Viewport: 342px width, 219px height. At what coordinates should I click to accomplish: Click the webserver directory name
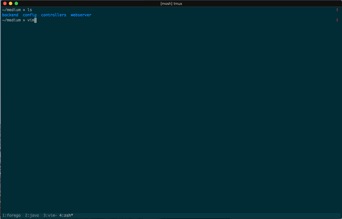(81, 15)
